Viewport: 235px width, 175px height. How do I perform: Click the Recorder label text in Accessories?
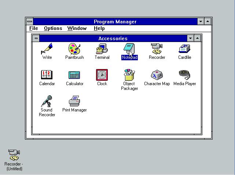point(157,57)
